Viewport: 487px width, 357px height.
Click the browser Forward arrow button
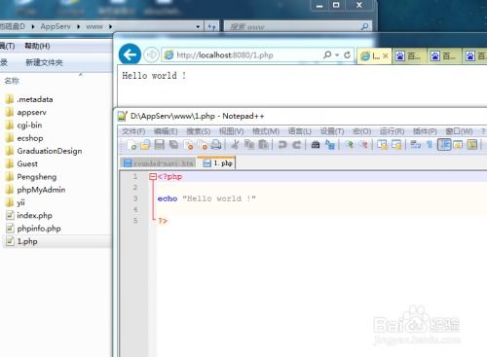coord(151,54)
